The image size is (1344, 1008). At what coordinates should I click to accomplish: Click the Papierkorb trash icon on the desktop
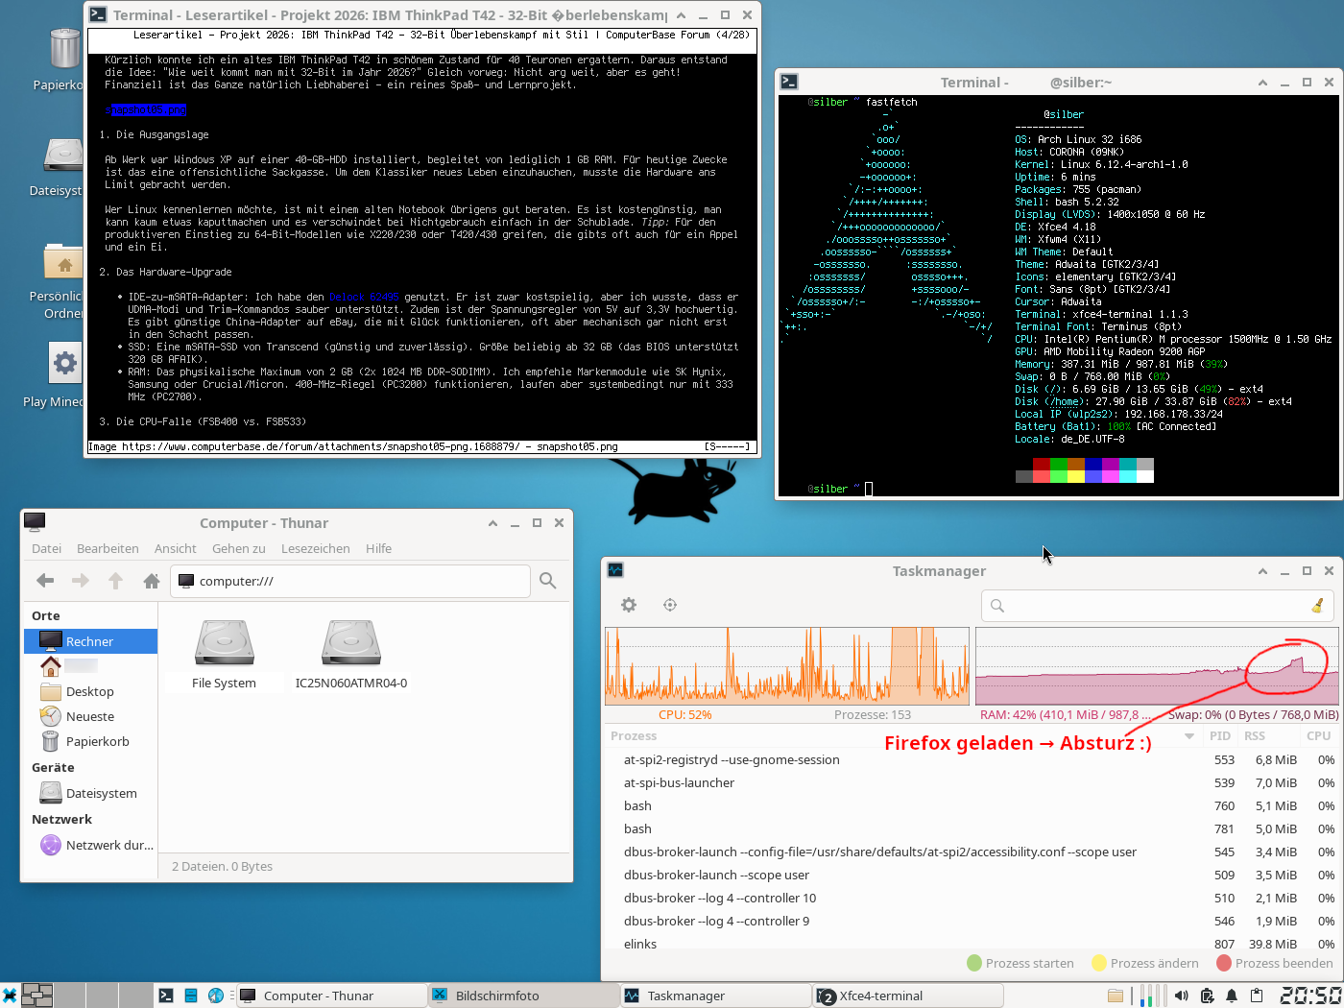[64, 48]
